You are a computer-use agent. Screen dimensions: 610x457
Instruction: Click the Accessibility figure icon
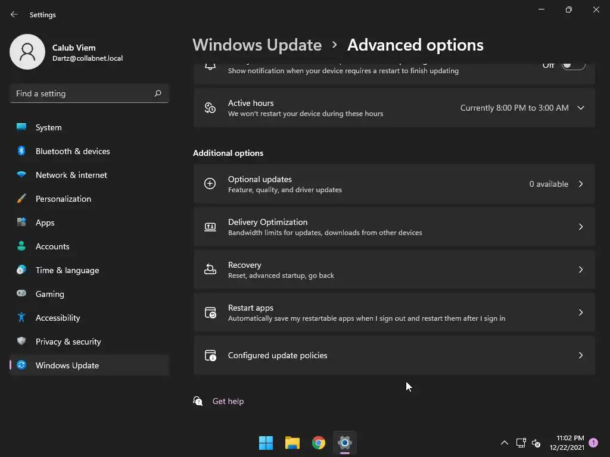[21, 317]
